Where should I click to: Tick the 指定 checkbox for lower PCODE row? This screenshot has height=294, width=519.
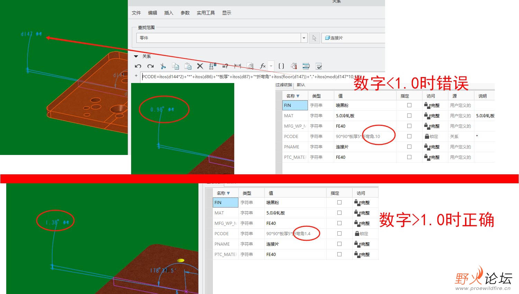pyautogui.click(x=339, y=233)
